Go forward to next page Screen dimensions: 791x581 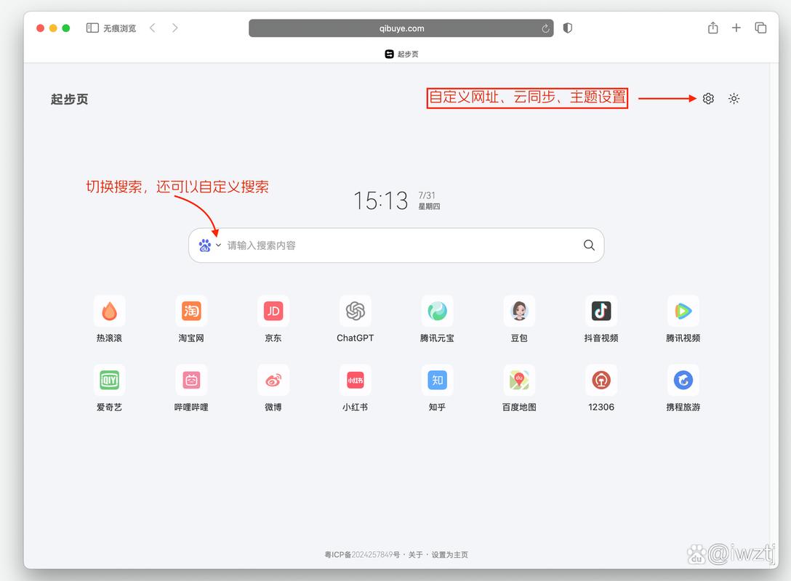tap(174, 28)
